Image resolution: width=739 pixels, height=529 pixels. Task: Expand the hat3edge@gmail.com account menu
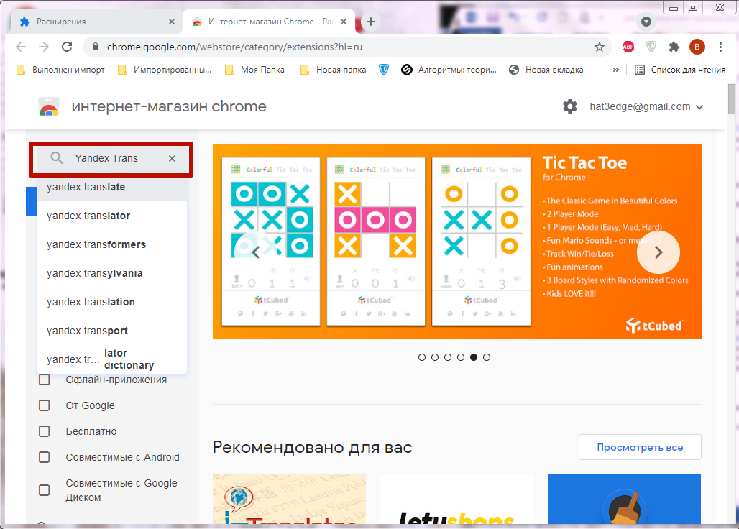647,107
